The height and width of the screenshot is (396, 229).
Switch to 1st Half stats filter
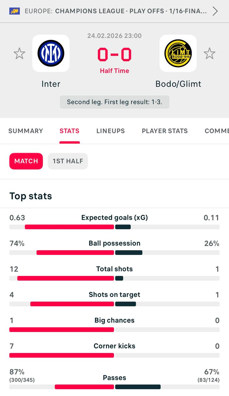68,161
